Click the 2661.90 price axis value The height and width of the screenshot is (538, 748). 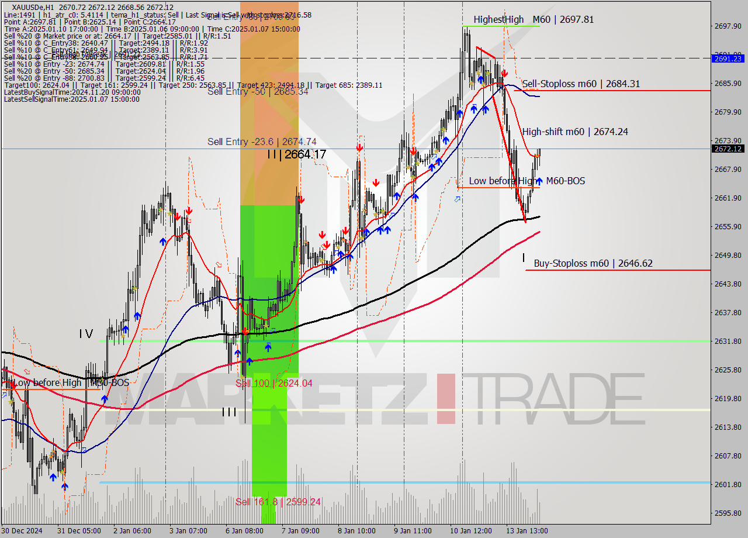[728, 198]
